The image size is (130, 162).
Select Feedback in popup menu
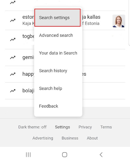pyautogui.click(x=58, y=106)
